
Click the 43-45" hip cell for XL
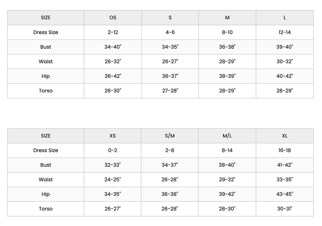[285, 194]
